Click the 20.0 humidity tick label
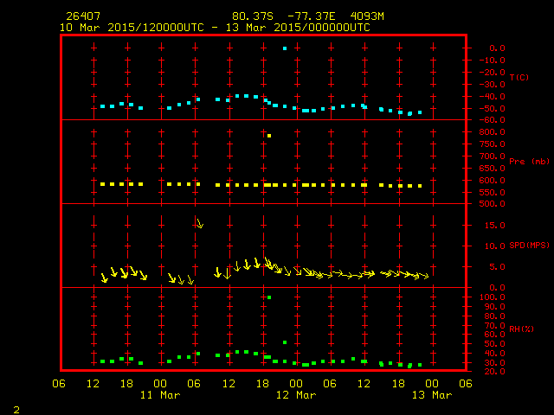Image resolution: width=554 pixels, height=415 pixels. tap(495, 371)
